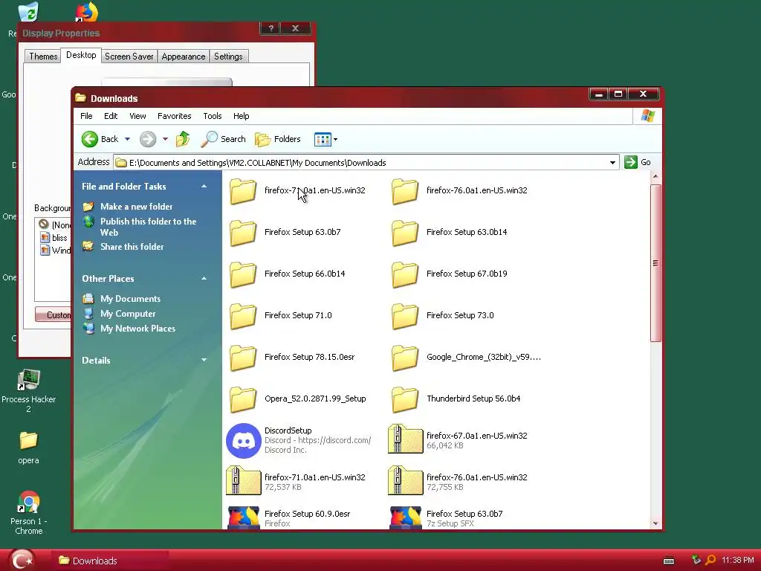Screen dimensions: 761x571
Task: Click Downloads taskbar button
Action: [111, 561]
